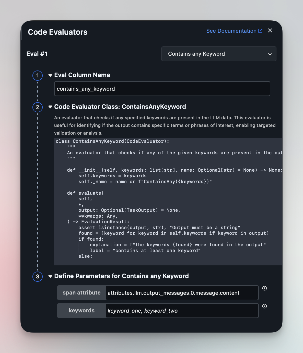Focus the contains_any_keyword column name field
The height and width of the screenshot is (353, 303).
point(162,89)
